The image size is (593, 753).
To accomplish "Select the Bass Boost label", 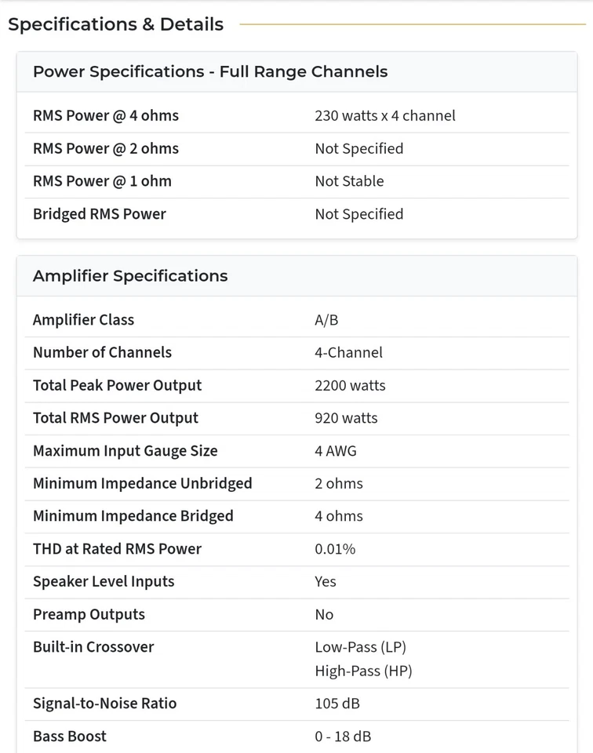I will tap(70, 737).
